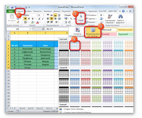Open Найти и выделить binoculars

point(120,19)
